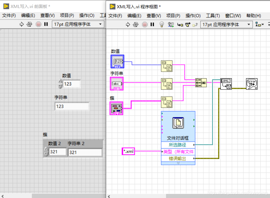This screenshot has width=270, height=198.
Task: Click the Step Into debugging icon
Action: [179, 25]
